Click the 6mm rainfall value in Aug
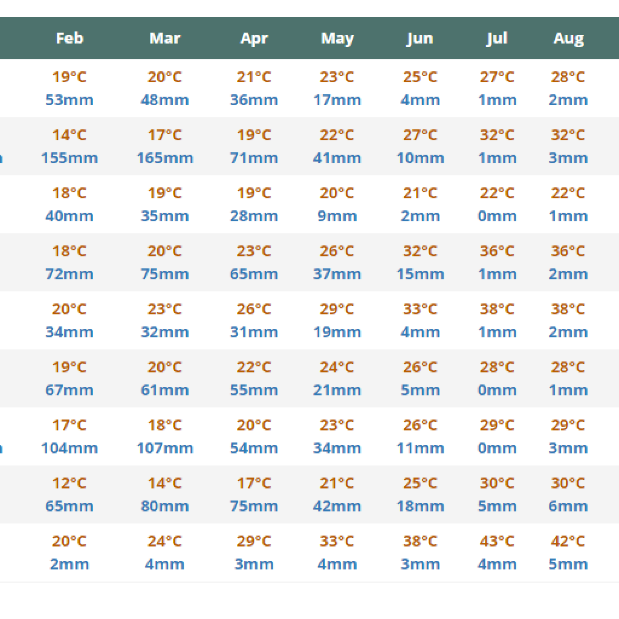 pos(568,506)
